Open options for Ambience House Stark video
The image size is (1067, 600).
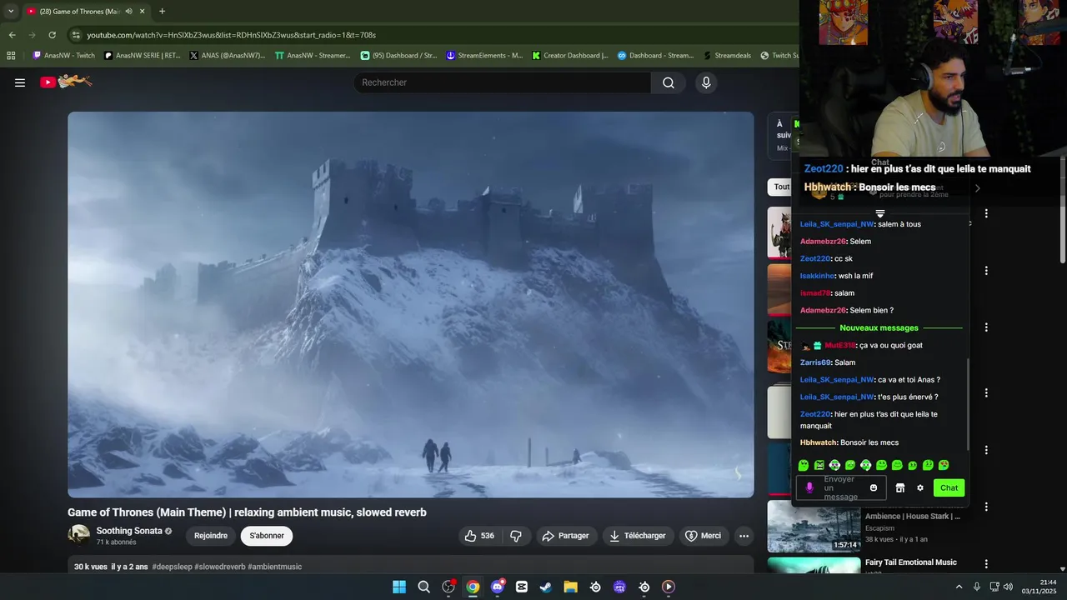pos(986,507)
